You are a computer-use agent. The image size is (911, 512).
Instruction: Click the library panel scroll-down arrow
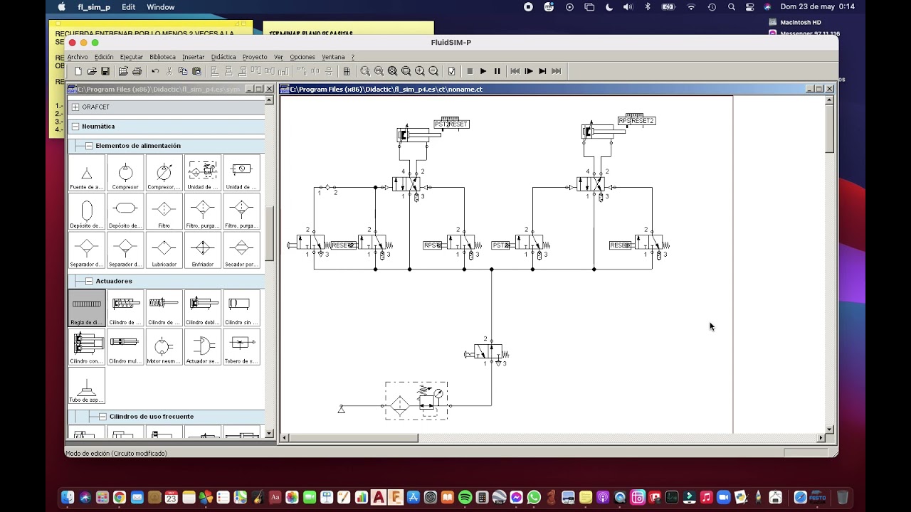coord(269,433)
